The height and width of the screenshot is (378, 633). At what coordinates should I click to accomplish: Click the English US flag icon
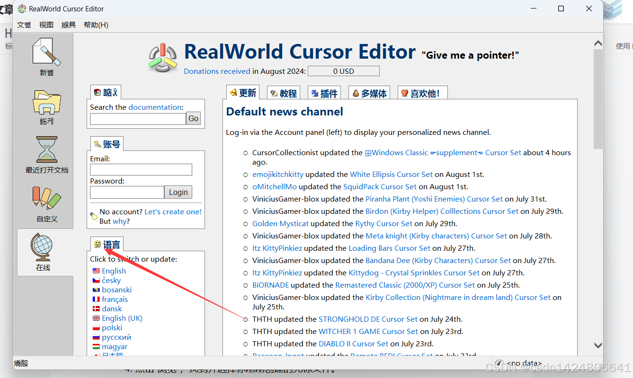coord(96,271)
